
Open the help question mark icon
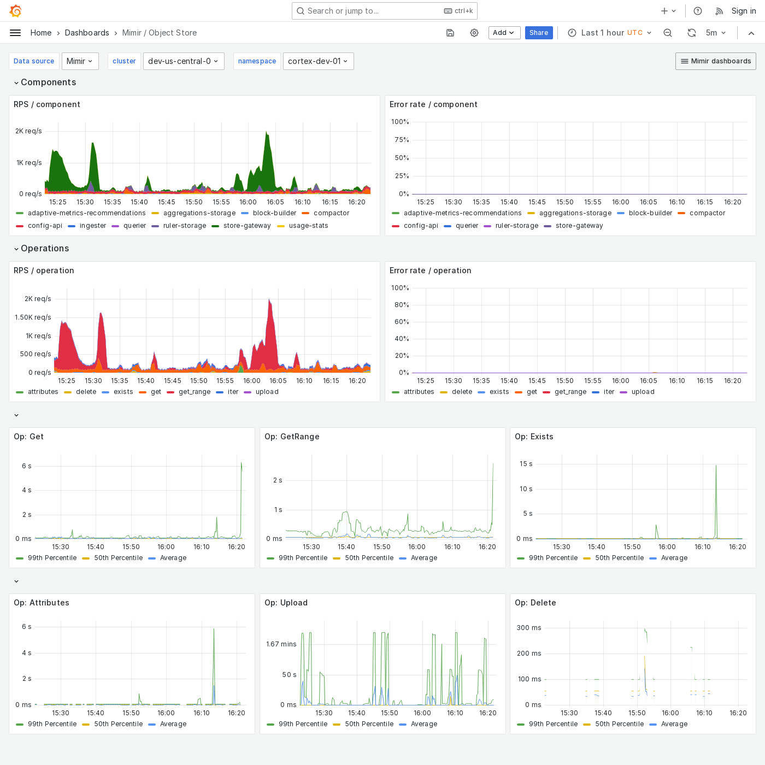(x=697, y=11)
